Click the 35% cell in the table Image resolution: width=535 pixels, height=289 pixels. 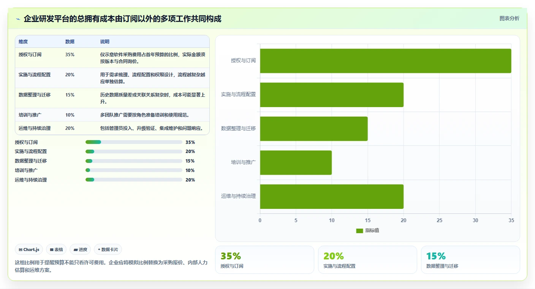70,55
